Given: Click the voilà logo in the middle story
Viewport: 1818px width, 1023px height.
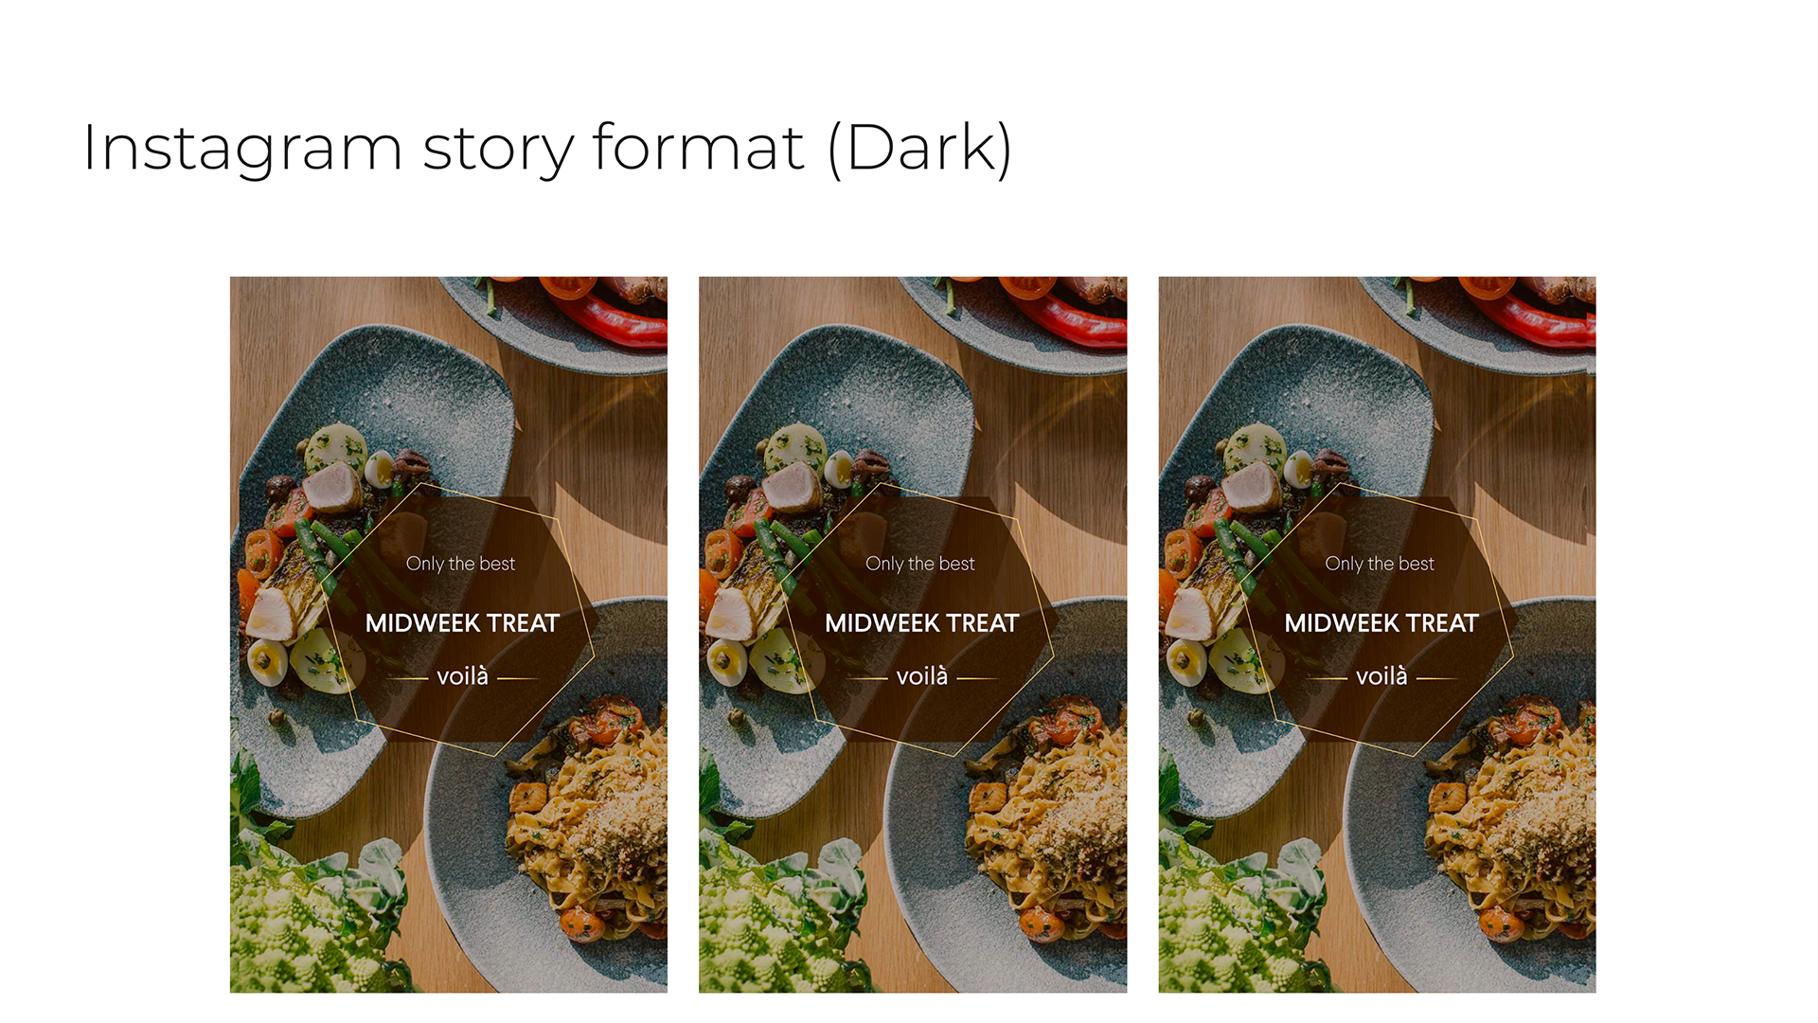Looking at the screenshot, I should coord(922,676).
